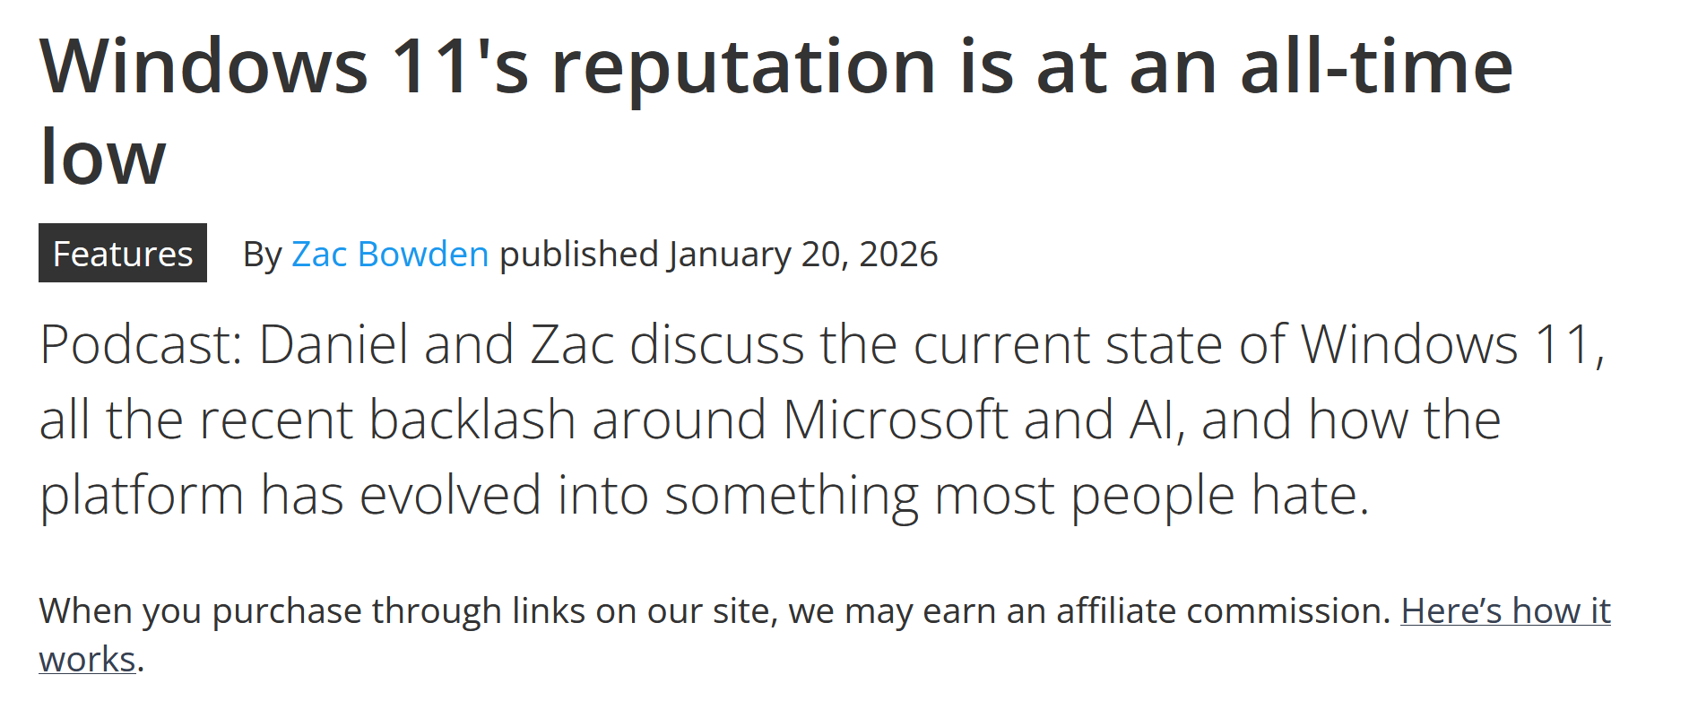This screenshot has width=1689, height=718.
Task: Click the word "reputation" in the headline
Action: pyautogui.click(x=743, y=66)
